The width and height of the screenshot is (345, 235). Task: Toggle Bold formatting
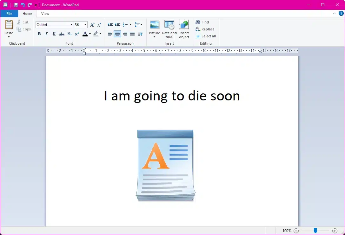pyautogui.click(x=39, y=34)
